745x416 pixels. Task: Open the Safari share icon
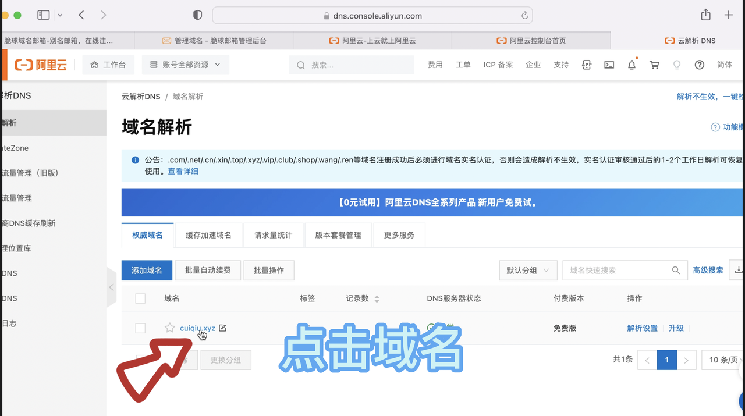click(x=705, y=15)
